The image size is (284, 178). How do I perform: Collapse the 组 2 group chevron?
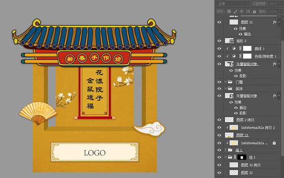(x=226, y=157)
